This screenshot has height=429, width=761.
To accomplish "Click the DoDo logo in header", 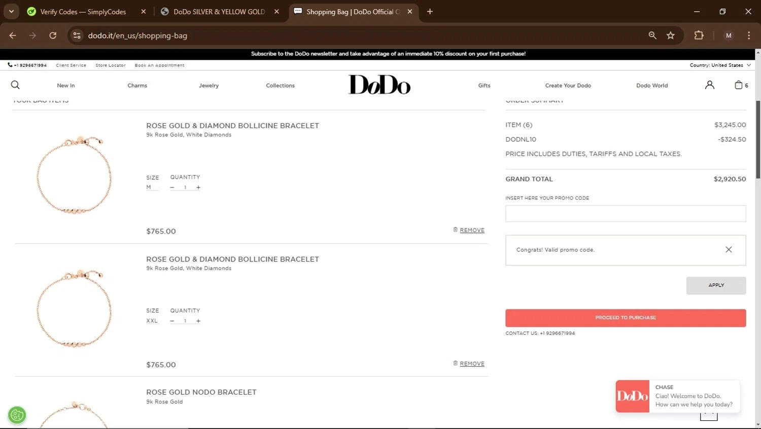I will pos(379,85).
